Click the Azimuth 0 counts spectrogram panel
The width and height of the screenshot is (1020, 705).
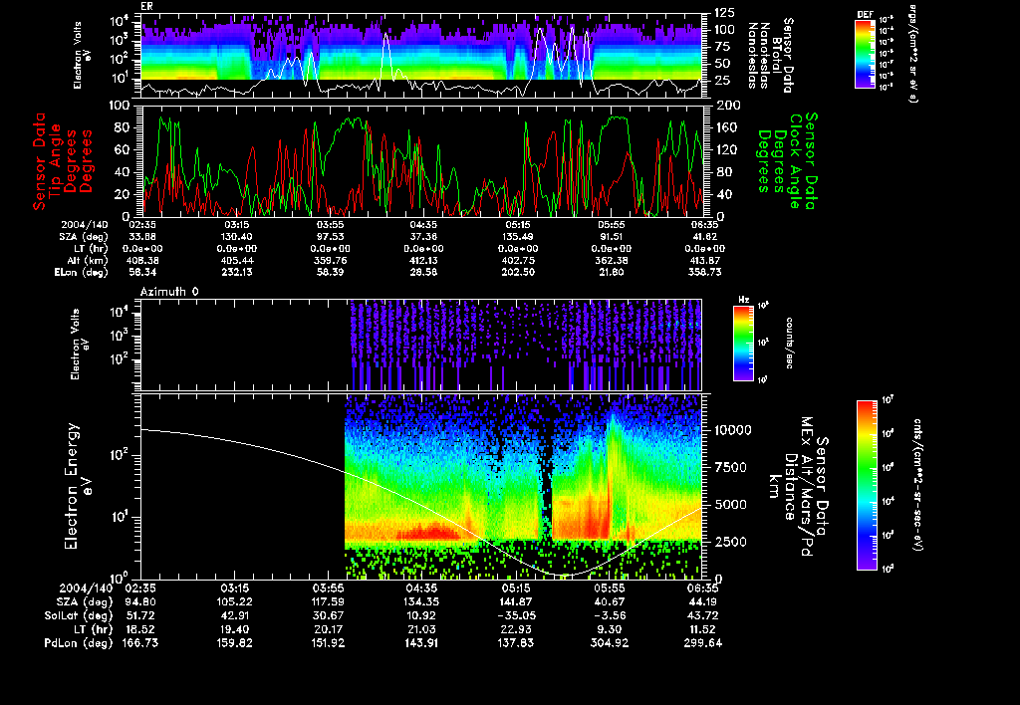pos(421,345)
